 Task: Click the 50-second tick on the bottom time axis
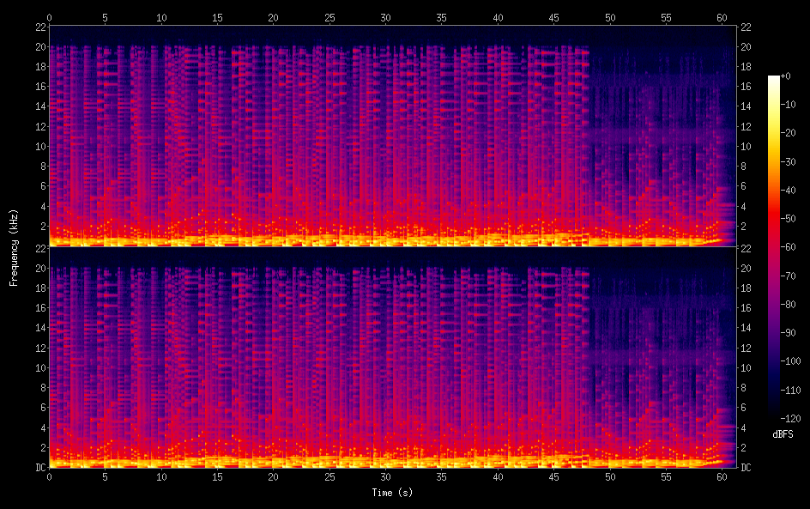[610, 477]
